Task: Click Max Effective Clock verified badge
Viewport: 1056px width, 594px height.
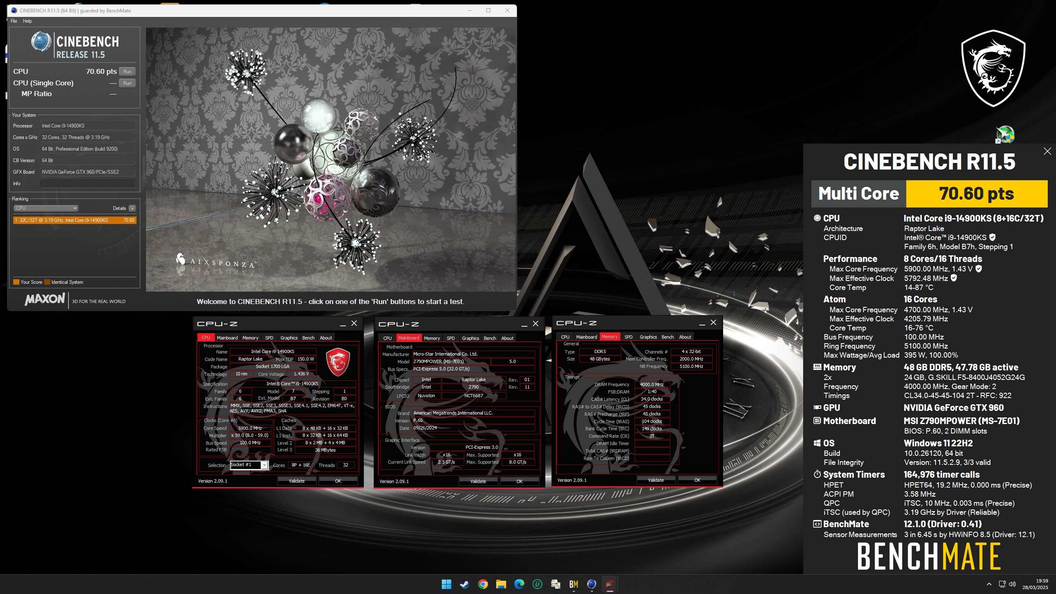Action: (954, 278)
